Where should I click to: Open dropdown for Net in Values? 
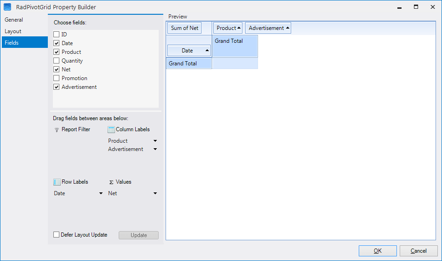click(155, 193)
